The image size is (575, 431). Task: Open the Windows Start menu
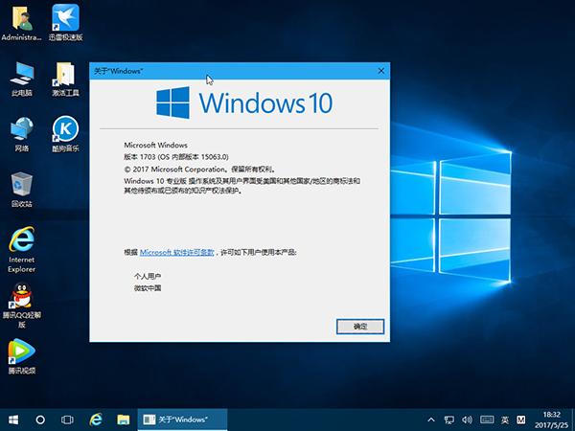(13, 420)
